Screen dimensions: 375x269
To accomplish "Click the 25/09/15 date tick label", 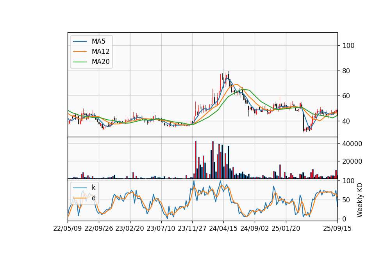I will (x=337, y=228).
